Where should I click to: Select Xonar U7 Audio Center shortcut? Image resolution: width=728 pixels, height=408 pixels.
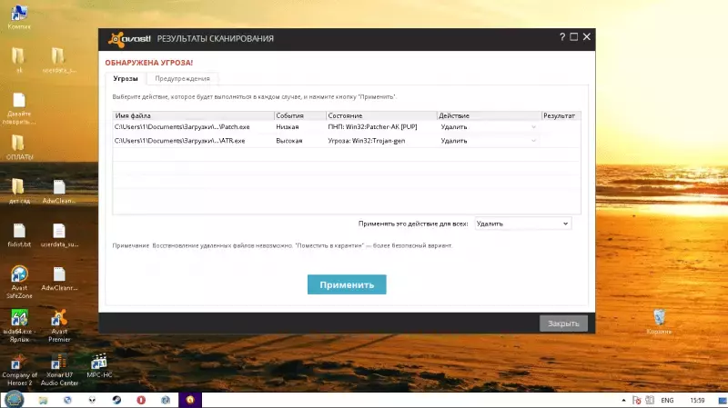click(x=59, y=371)
